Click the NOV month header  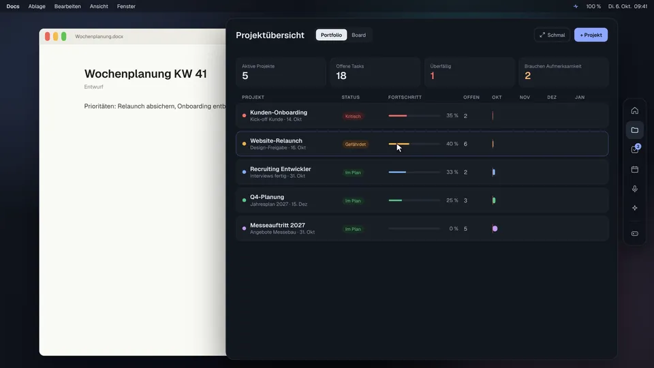pos(525,97)
